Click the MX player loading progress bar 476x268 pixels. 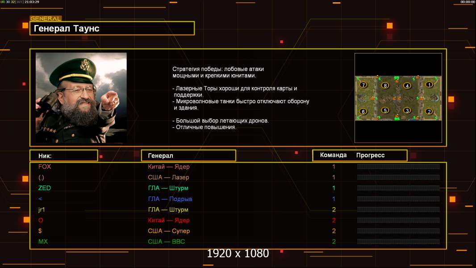398,242
